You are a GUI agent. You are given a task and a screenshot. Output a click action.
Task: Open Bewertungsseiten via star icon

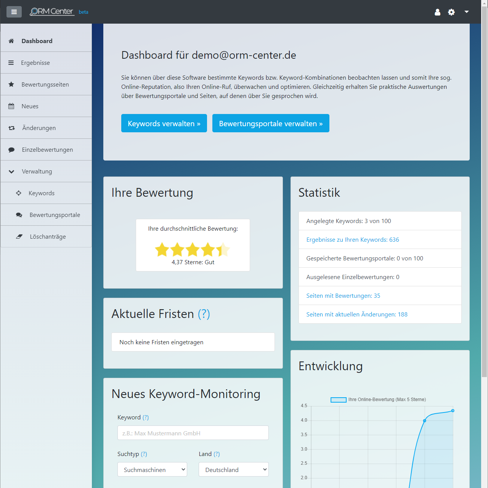coord(11,85)
